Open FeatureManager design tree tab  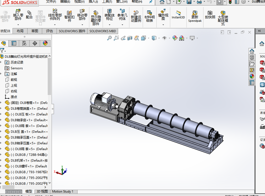(4, 43)
